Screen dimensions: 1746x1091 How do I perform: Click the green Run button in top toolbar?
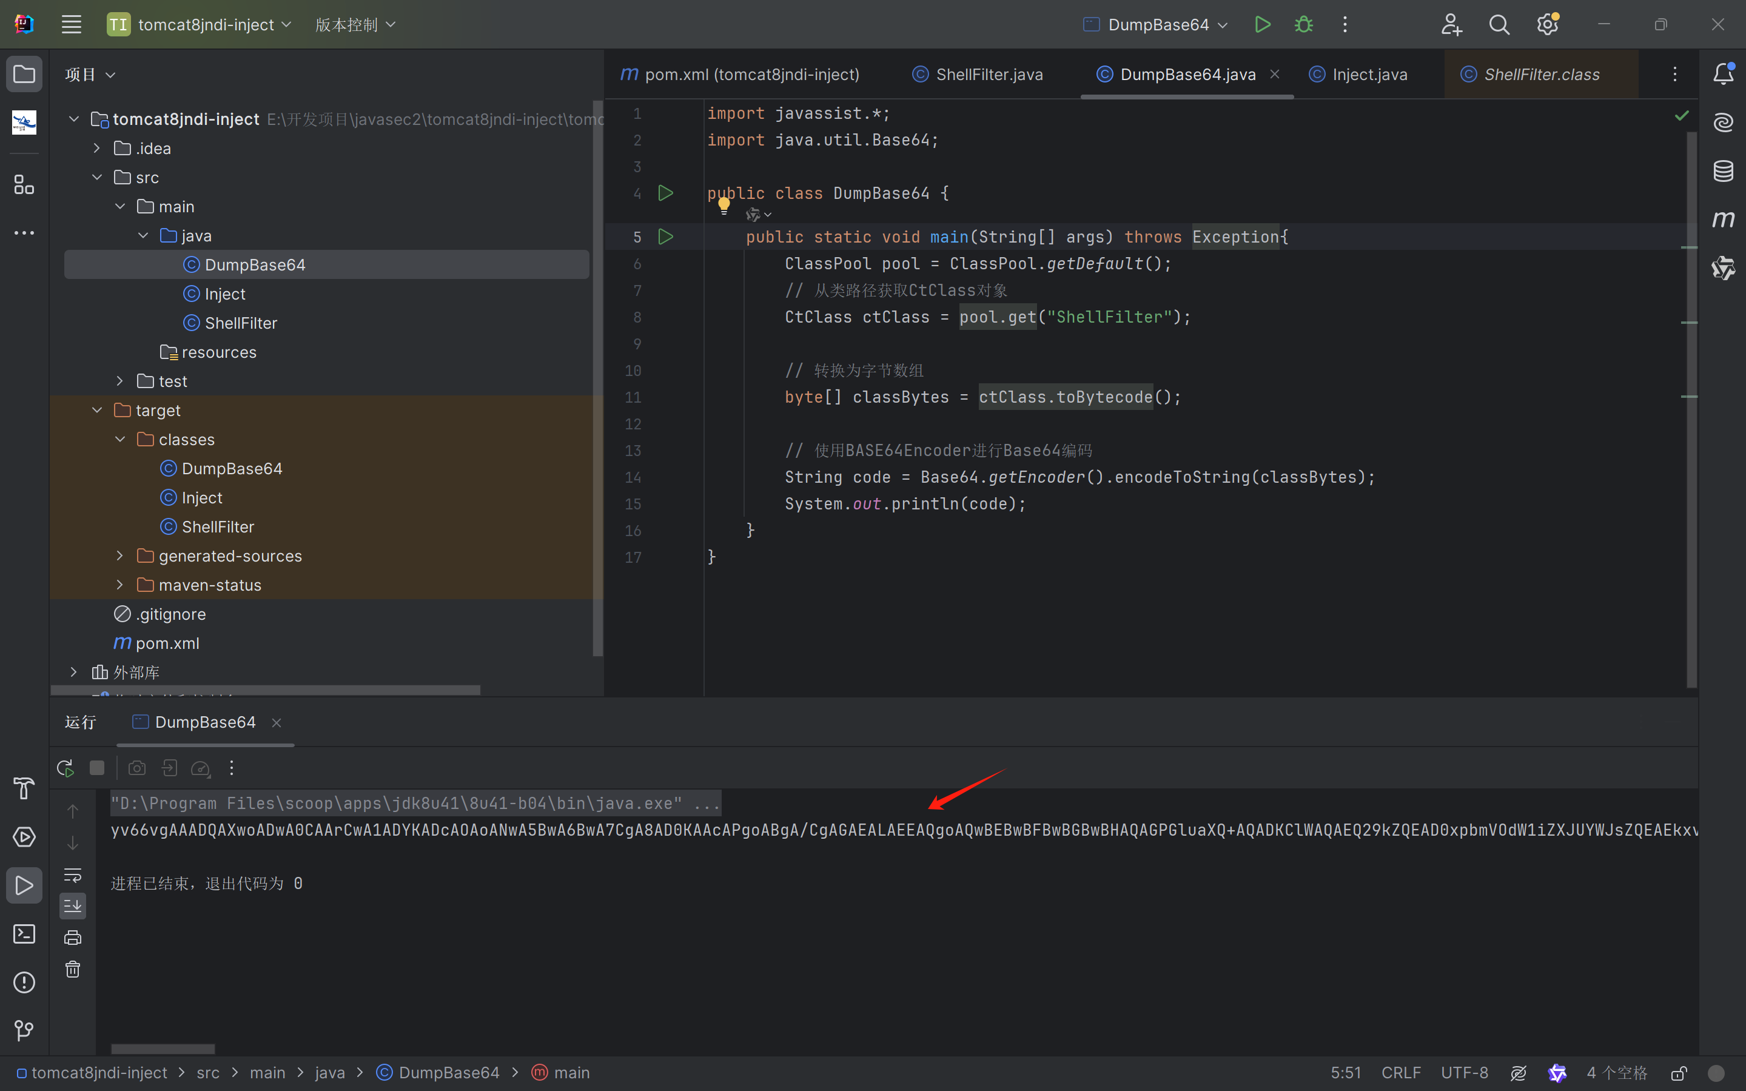[x=1262, y=24]
